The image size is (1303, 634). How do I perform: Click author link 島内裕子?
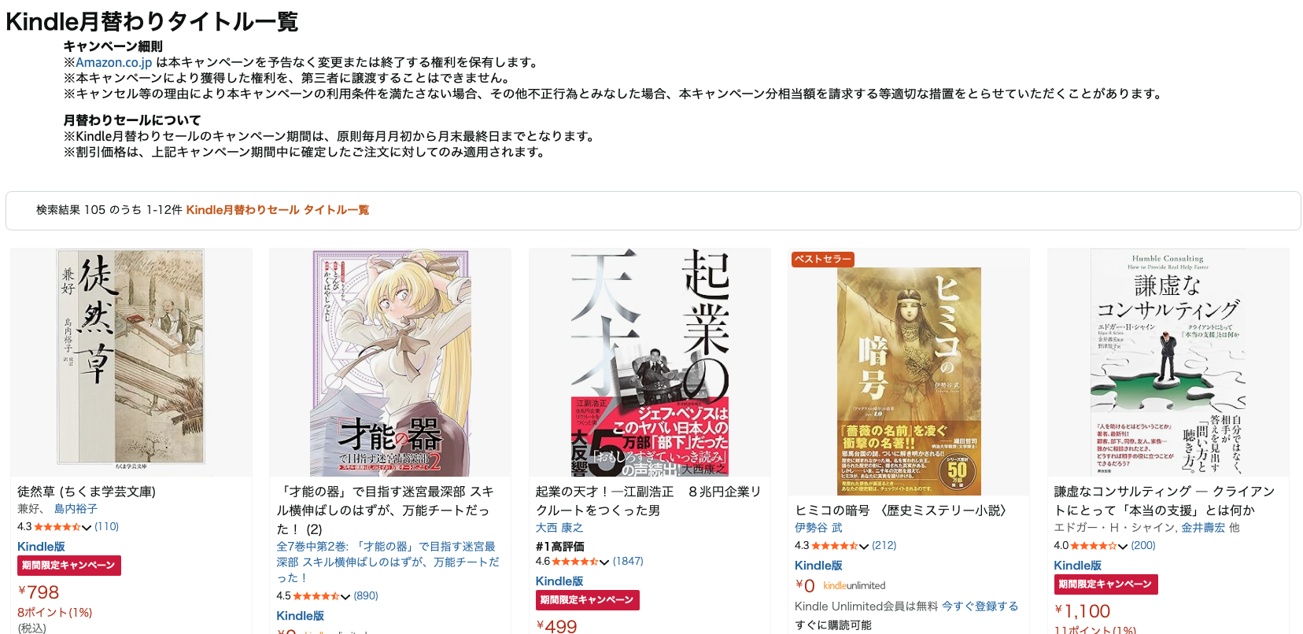[76, 509]
